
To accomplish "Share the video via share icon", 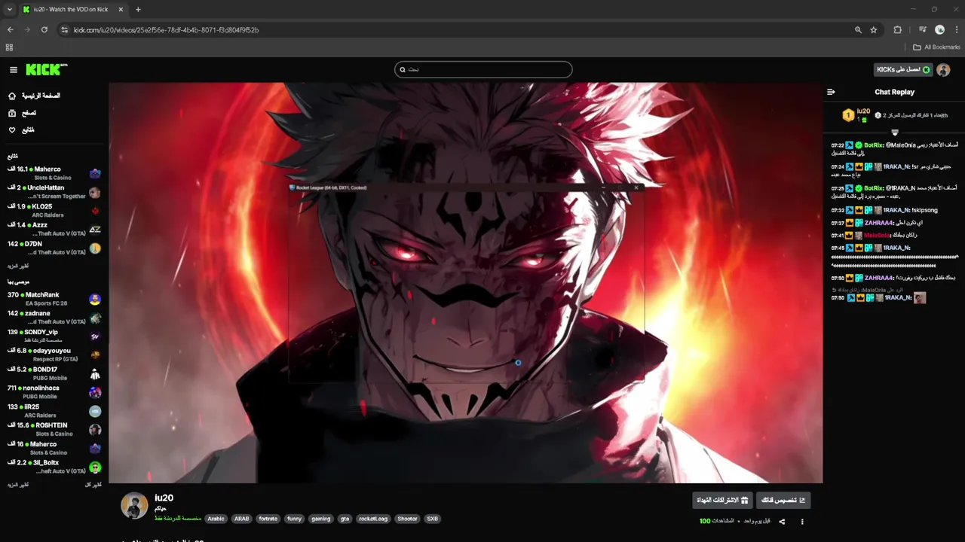I will 782,522.
